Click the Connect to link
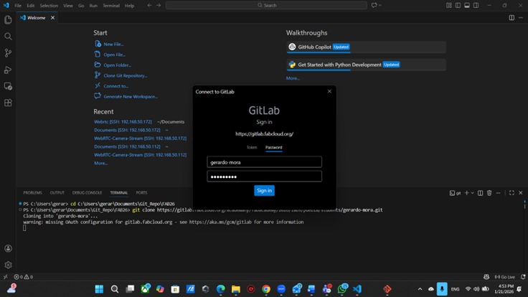 tap(115, 86)
